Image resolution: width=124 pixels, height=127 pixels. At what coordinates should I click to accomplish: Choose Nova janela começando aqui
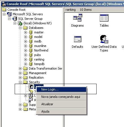pos(61,97)
